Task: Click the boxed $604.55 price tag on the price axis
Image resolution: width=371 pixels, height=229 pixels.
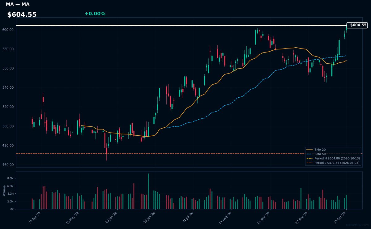Action: click(x=357, y=25)
